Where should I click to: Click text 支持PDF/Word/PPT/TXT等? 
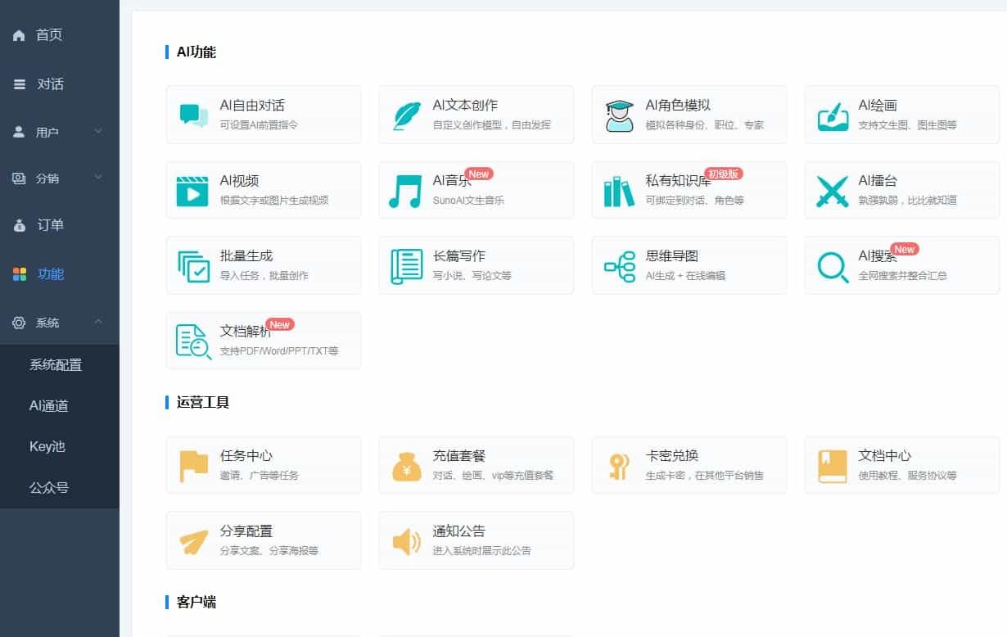tap(279, 351)
